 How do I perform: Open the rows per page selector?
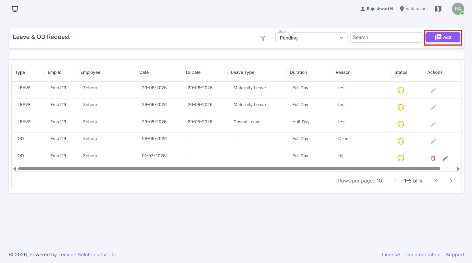[386, 181]
